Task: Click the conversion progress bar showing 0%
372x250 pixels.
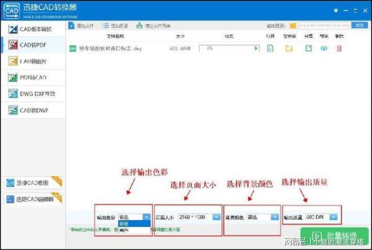Action: click(229, 48)
